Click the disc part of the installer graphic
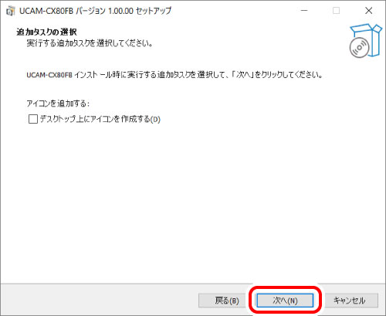The width and height of the screenshot is (386, 316). [359, 48]
